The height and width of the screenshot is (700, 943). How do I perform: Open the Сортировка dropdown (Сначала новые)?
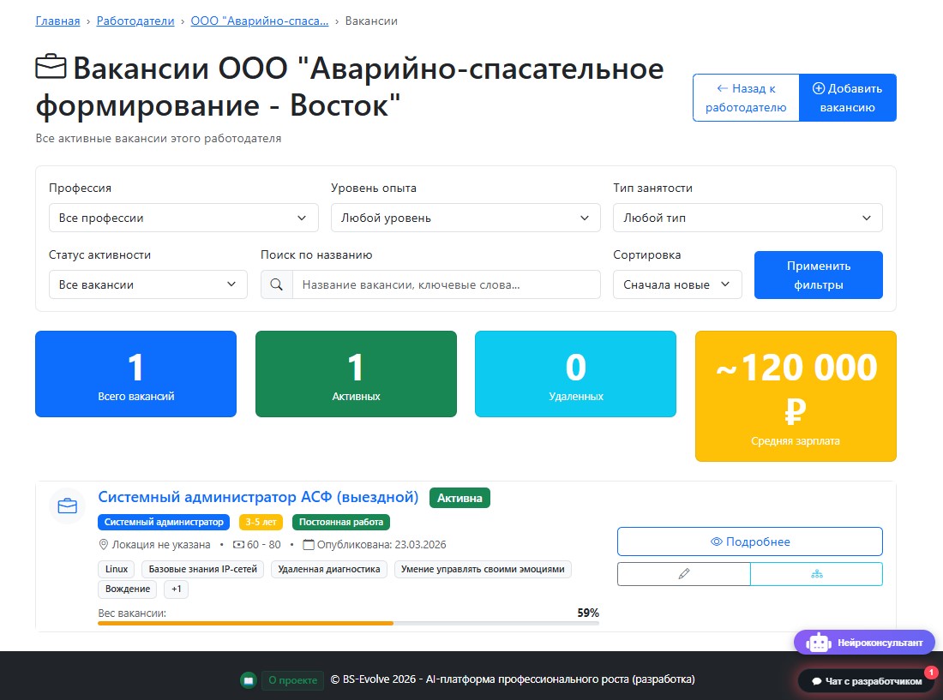pos(677,284)
